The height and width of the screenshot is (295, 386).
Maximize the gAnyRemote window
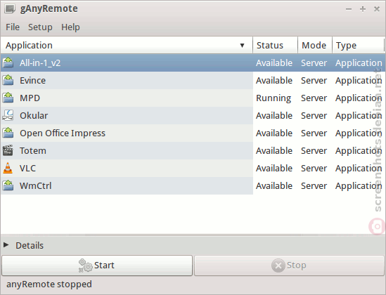coord(363,9)
